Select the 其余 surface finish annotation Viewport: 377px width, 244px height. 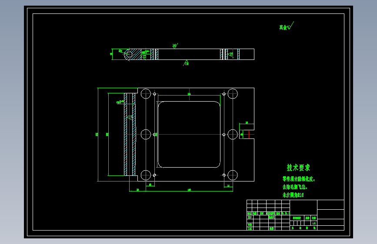click(x=287, y=26)
